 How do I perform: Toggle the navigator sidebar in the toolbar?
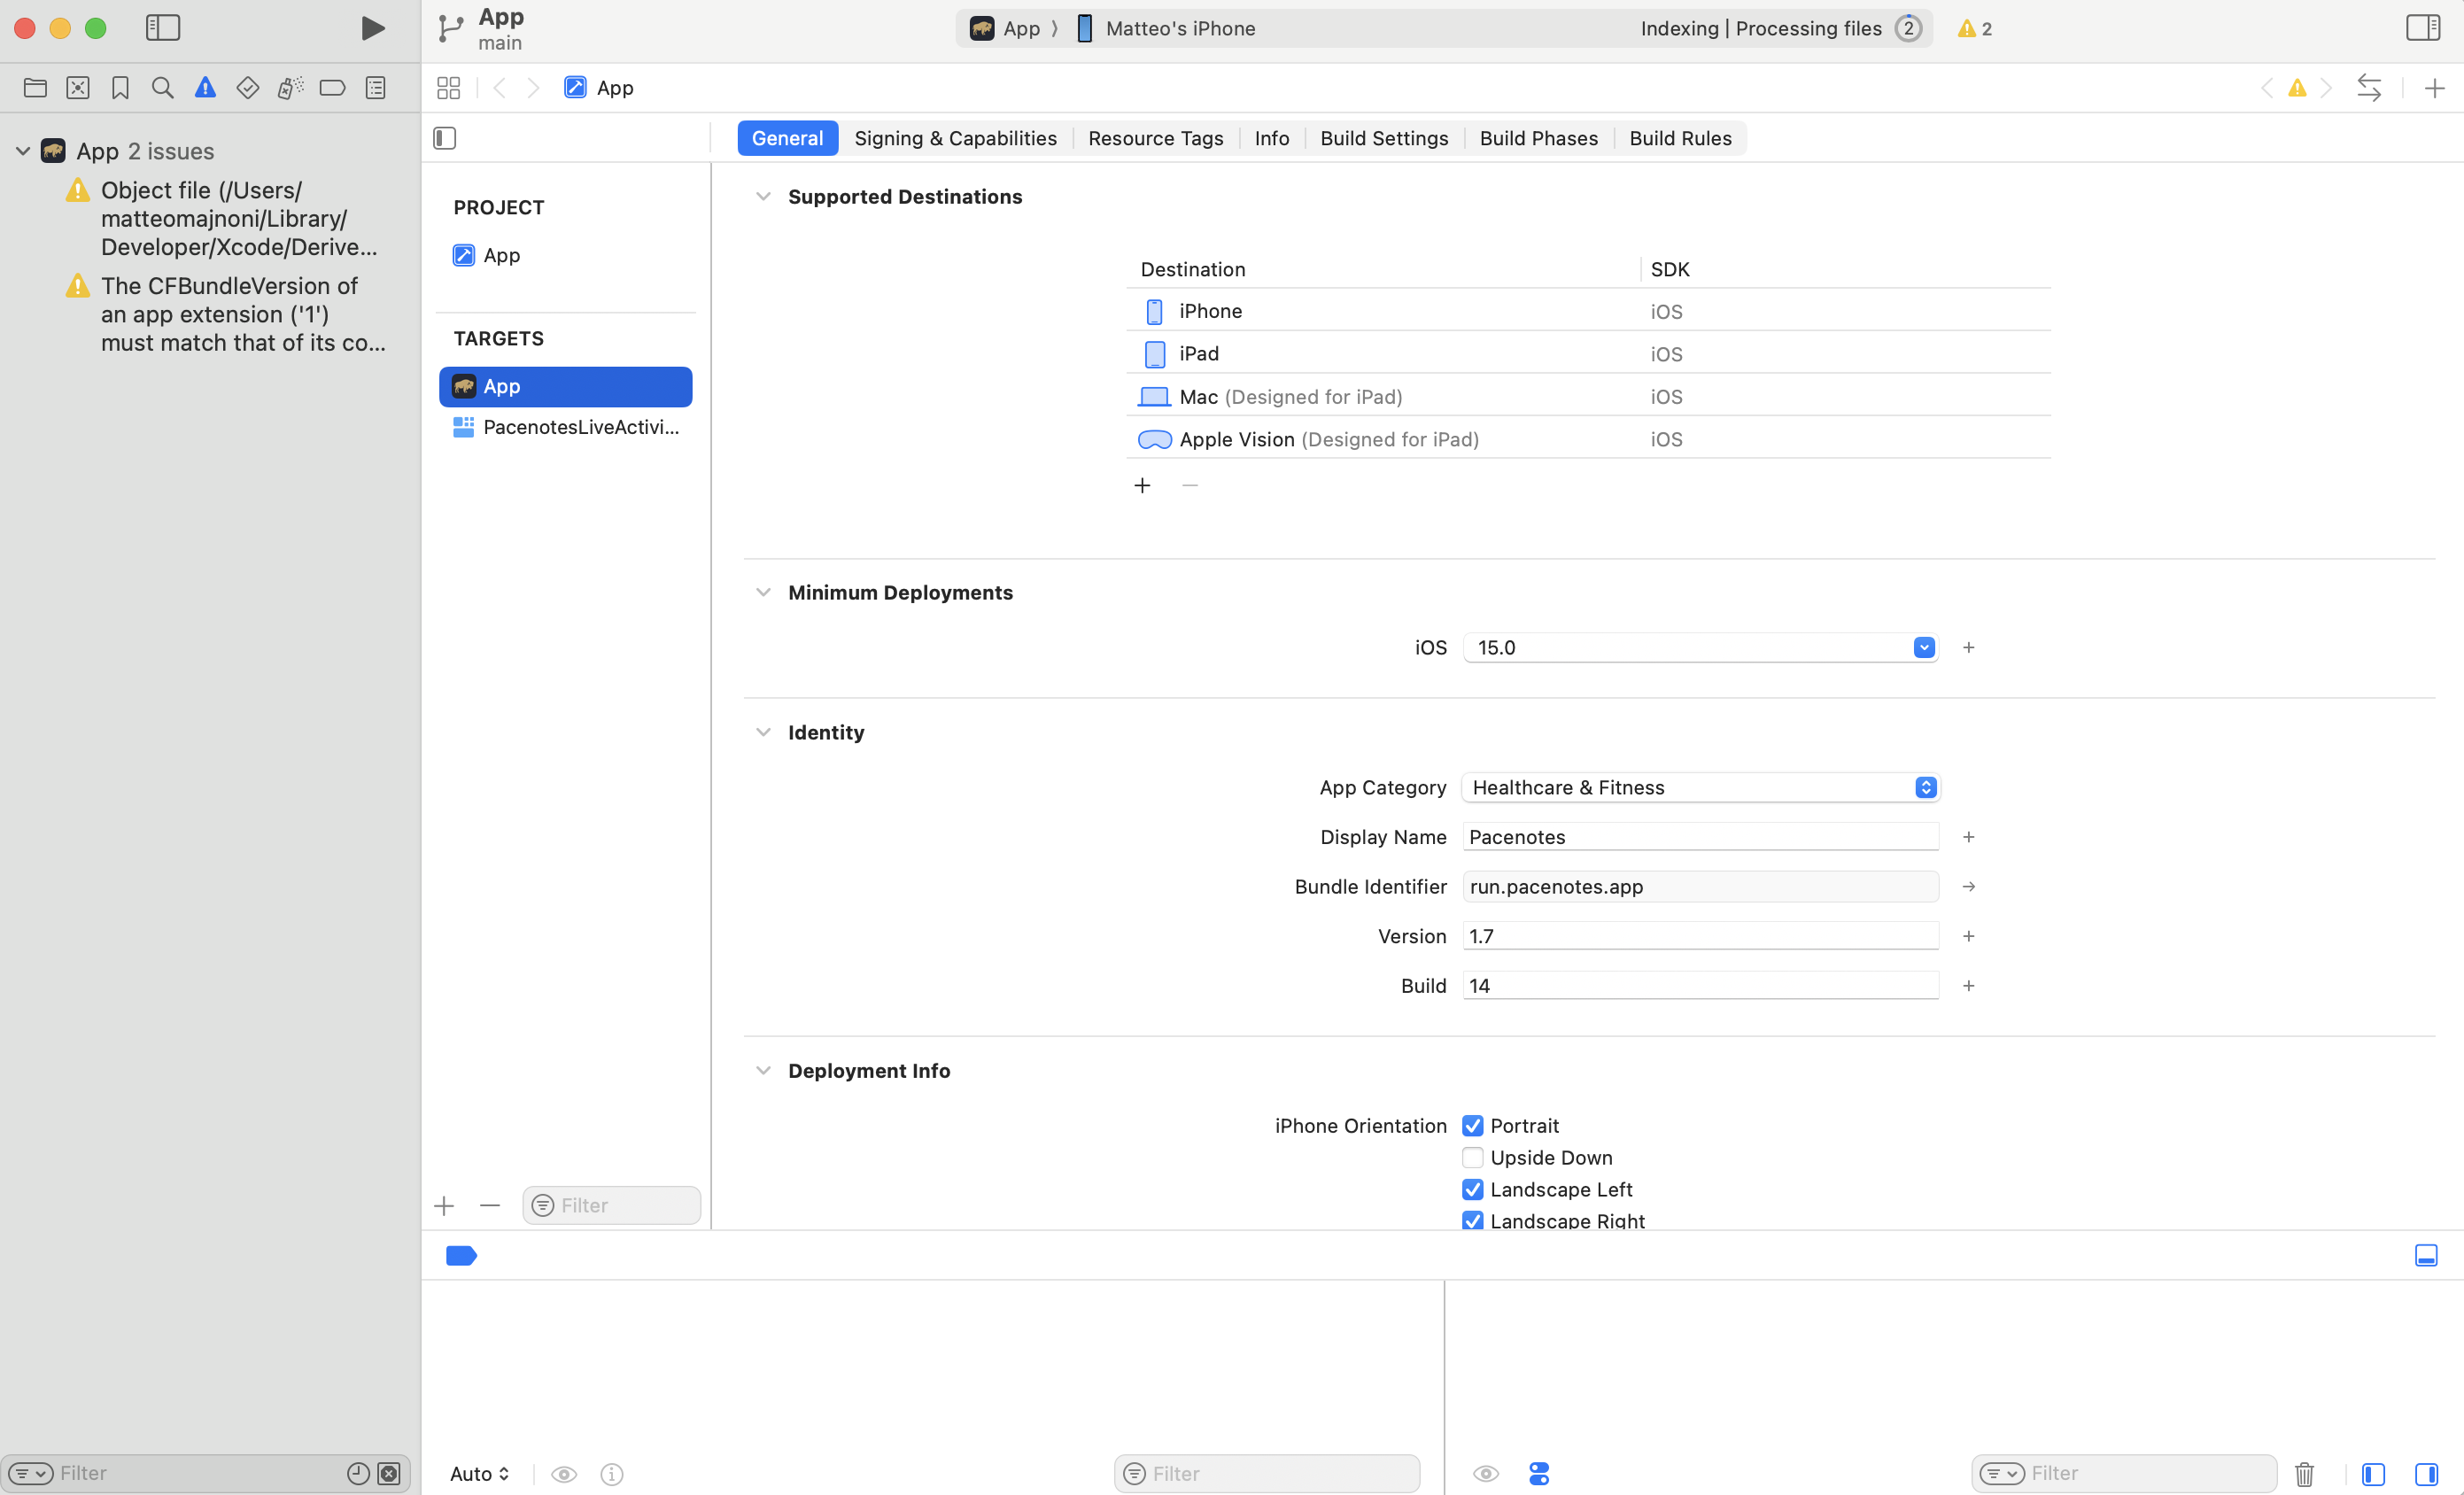pos(163,28)
